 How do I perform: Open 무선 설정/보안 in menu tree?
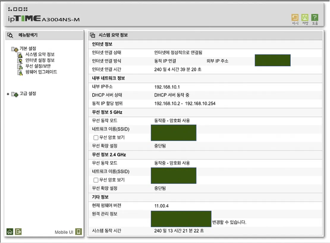click(38, 66)
